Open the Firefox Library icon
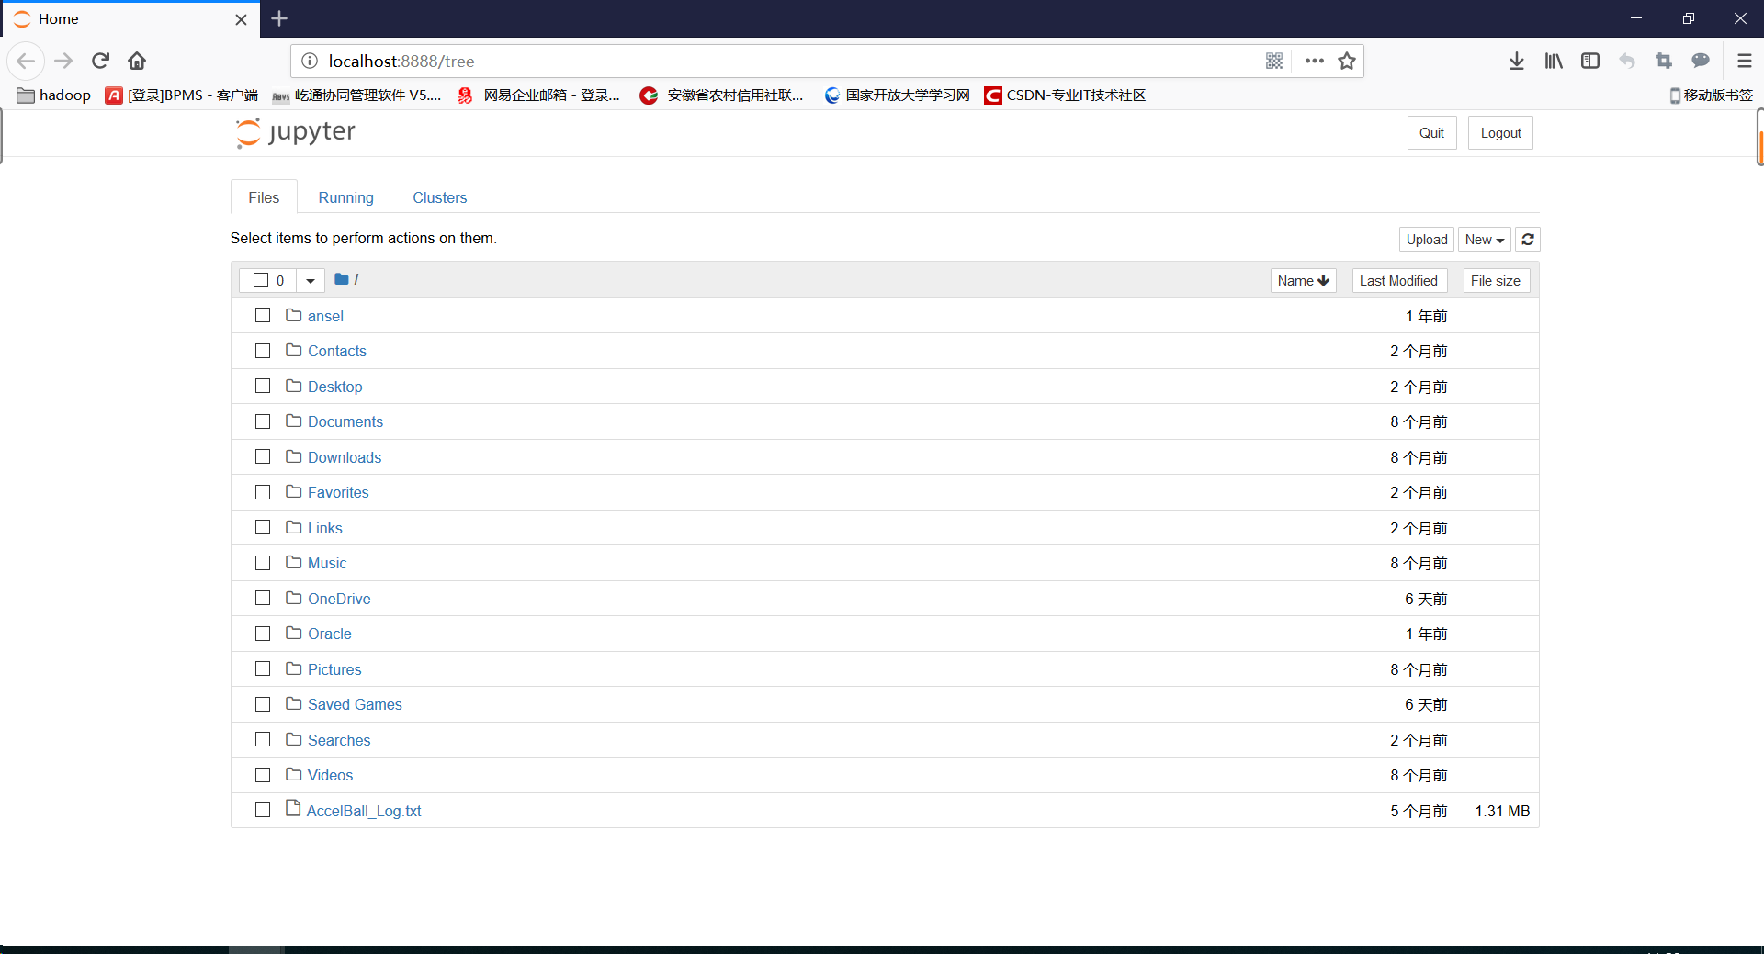 tap(1554, 61)
